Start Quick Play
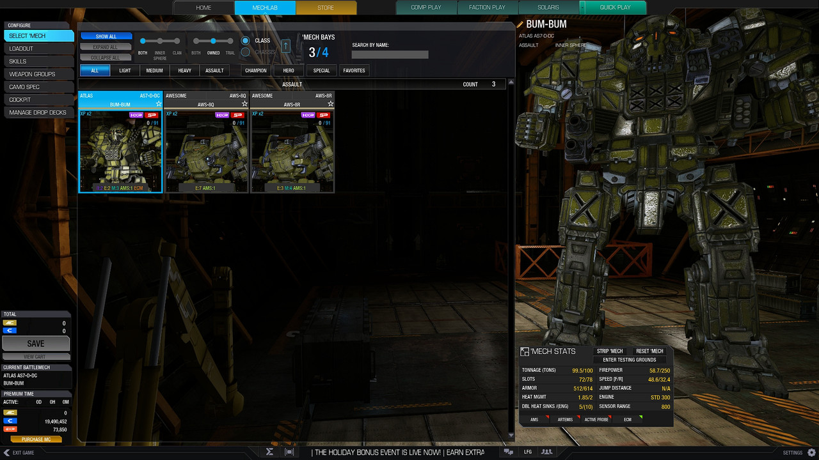The height and width of the screenshot is (460, 819). [614, 8]
